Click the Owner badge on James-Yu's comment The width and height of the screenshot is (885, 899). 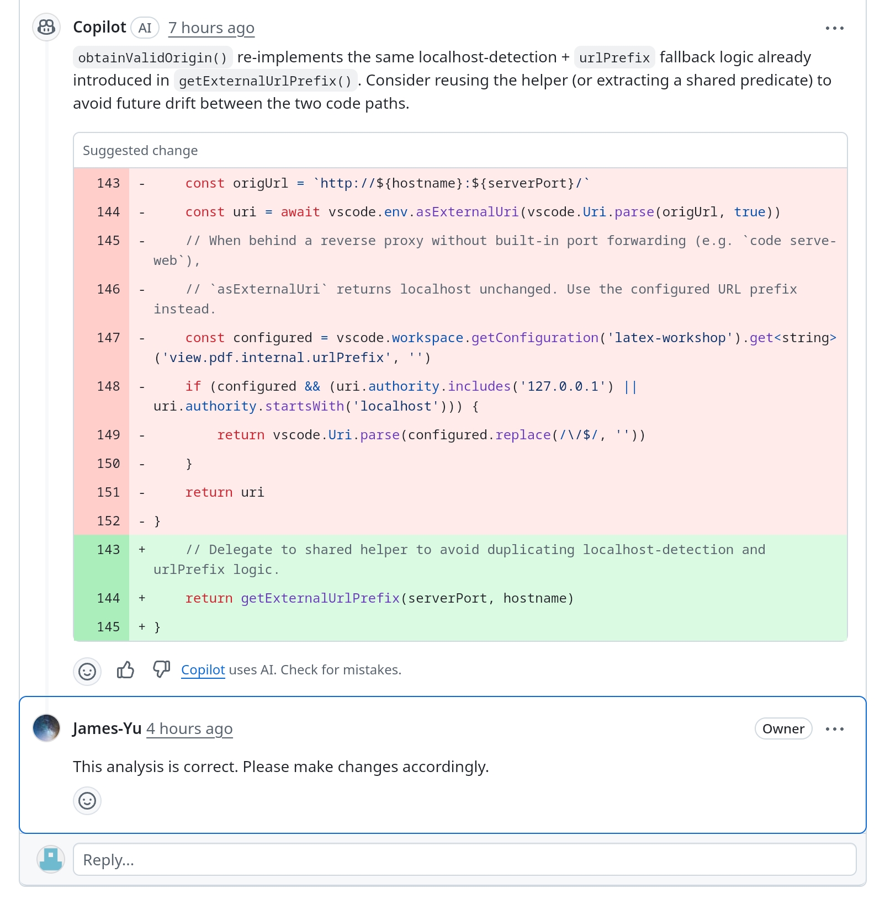[x=783, y=729]
